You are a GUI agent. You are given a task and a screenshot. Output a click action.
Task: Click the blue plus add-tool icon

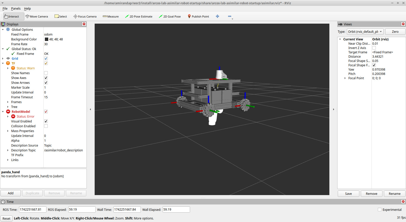[x=217, y=17]
